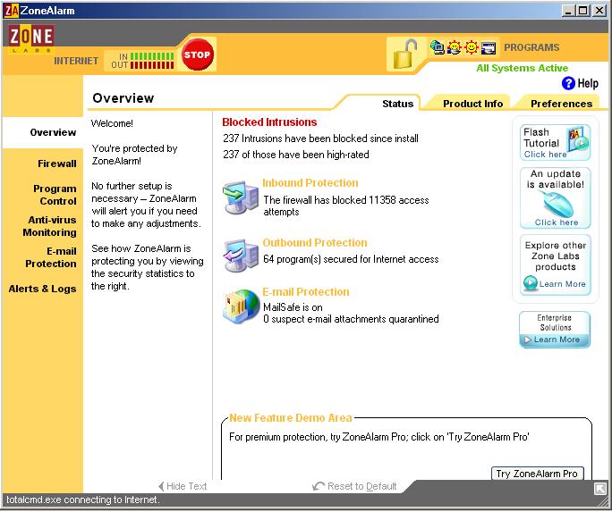
Task: Click the blue Help question mark icon
Action: (x=568, y=83)
